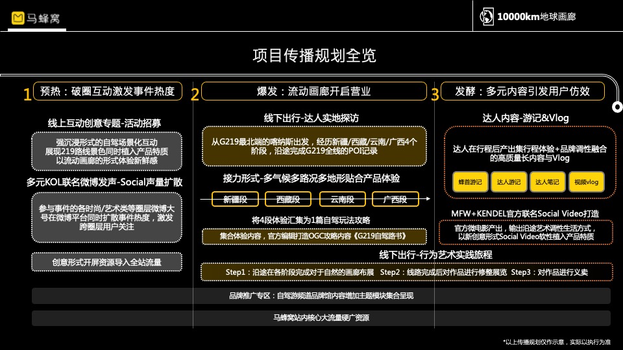Click the 马蜂窝 logo icon
Image resolution: width=623 pixels, height=350 pixels.
point(18,18)
